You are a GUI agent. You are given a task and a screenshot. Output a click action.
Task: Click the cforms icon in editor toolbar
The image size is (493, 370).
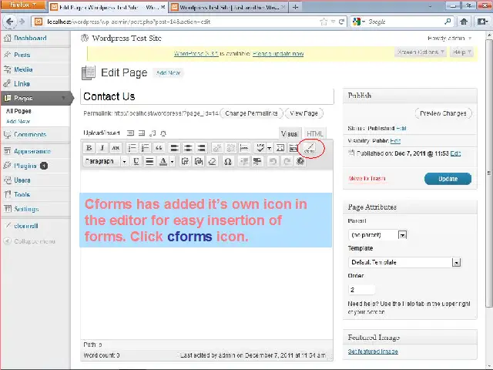(310, 148)
